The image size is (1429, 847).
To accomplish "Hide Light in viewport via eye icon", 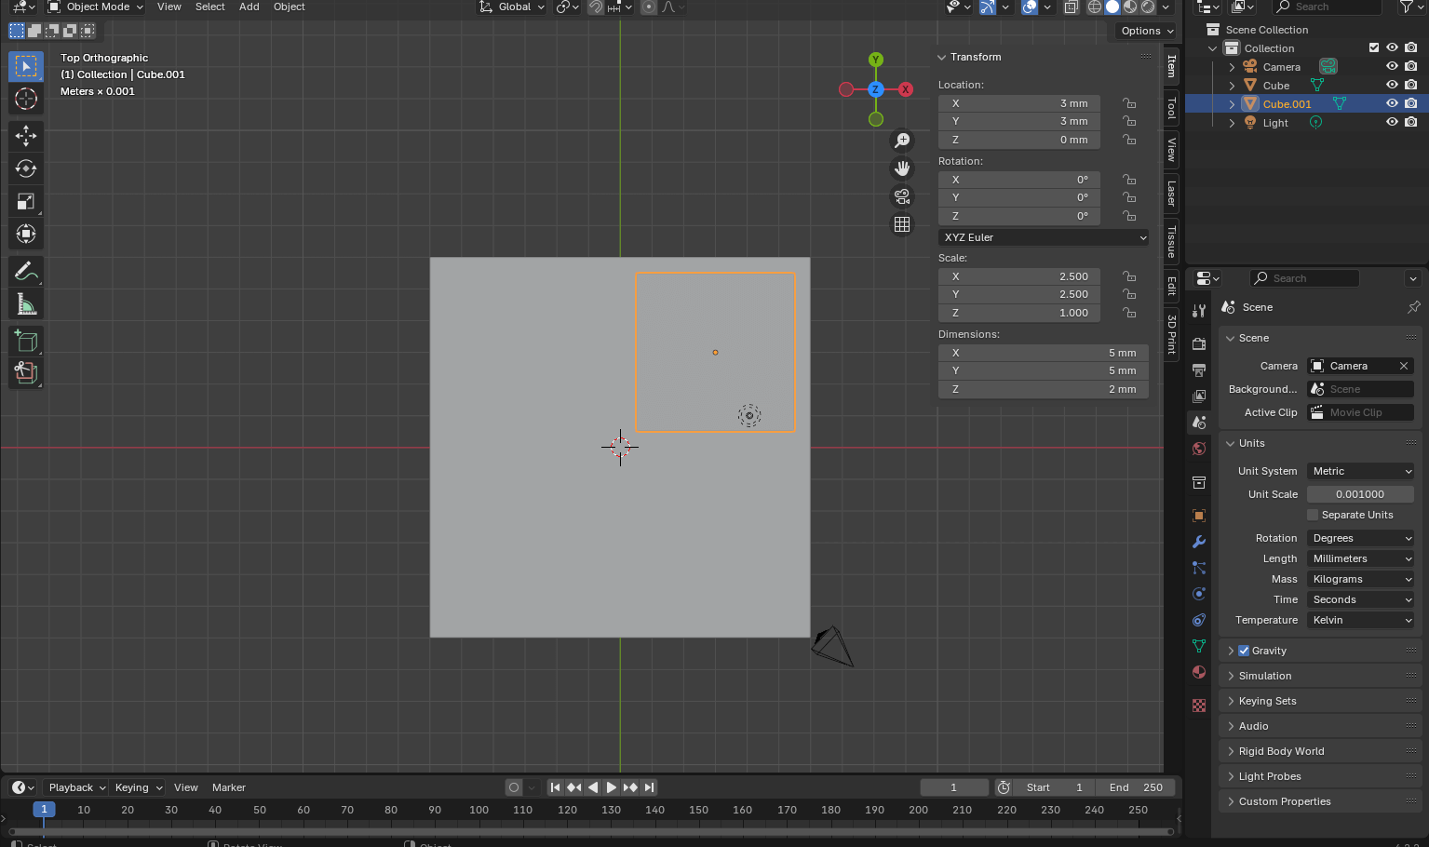I will pyautogui.click(x=1392, y=123).
